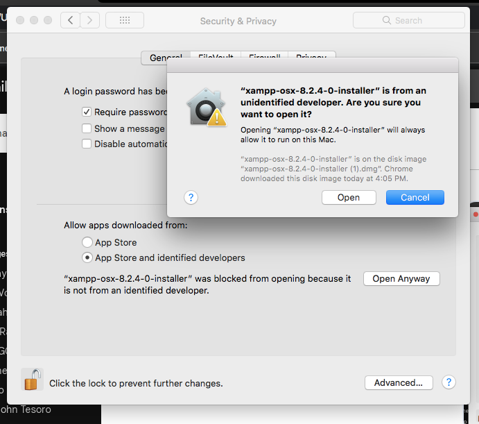Image resolution: width=479 pixels, height=424 pixels.
Task: Click the lock icon to prevent changes
Action: point(33,380)
